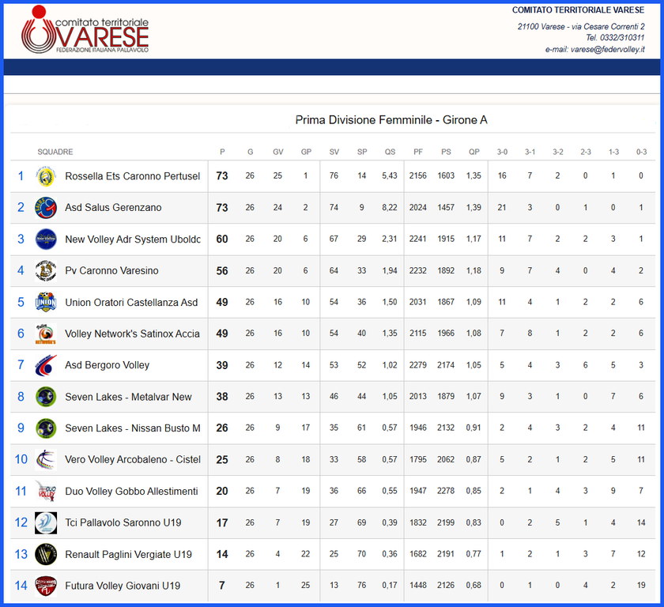Click the telephone number 0332/310311
This screenshot has height=607, width=664.
coord(622,38)
